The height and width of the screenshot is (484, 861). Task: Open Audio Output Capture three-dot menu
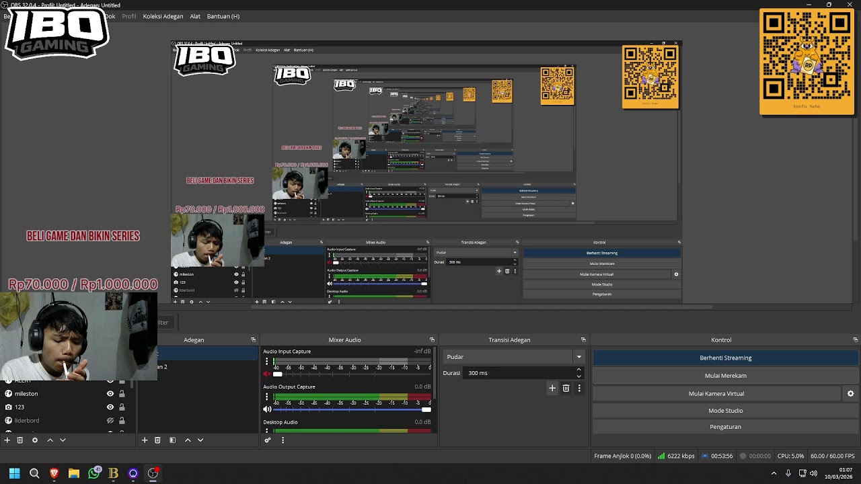[266, 397]
